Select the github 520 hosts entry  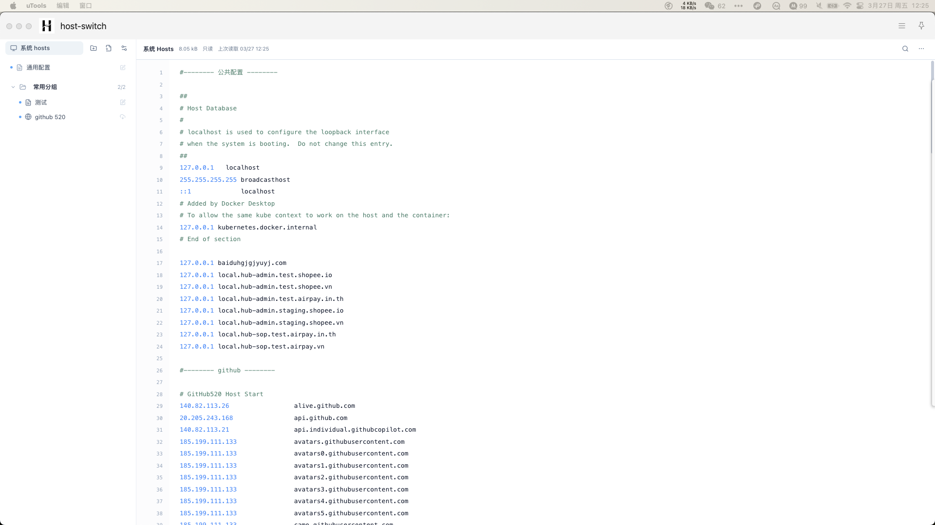tap(50, 117)
